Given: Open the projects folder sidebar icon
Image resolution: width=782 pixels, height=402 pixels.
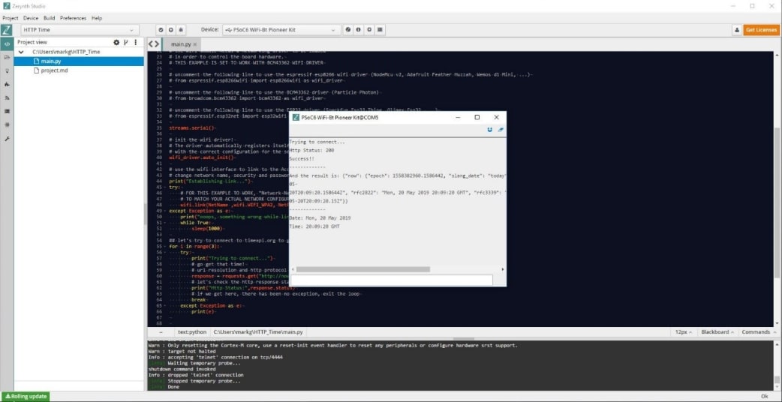Looking at the screenshot, I should tap(7, 57).
